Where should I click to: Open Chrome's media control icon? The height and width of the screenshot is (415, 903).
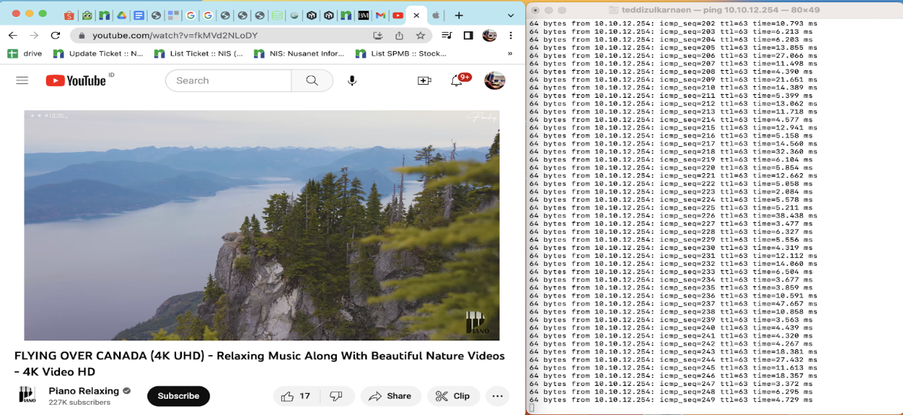point(447,35)
